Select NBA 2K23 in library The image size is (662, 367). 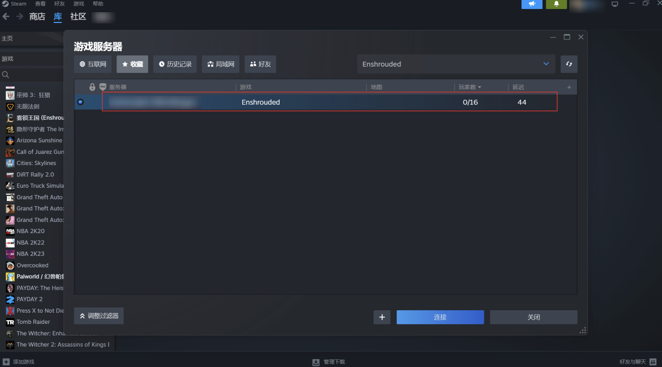31,254
